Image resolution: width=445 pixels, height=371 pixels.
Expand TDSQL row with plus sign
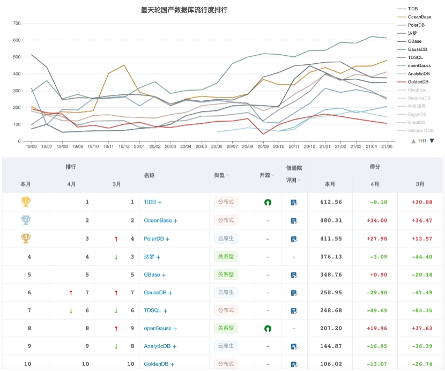pos(165,311)
